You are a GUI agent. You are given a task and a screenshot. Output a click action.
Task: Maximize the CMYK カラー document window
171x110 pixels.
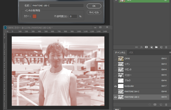coord(100,27)
